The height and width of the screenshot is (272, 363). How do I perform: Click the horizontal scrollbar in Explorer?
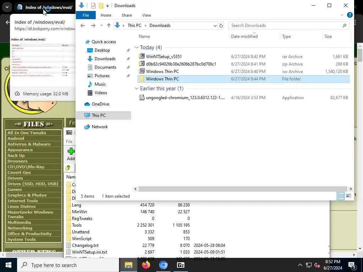point(242,189)
